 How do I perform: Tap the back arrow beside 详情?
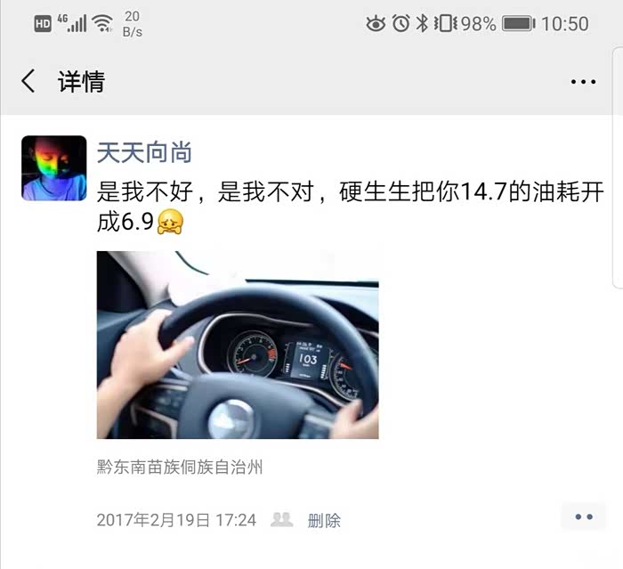point(28,81)
